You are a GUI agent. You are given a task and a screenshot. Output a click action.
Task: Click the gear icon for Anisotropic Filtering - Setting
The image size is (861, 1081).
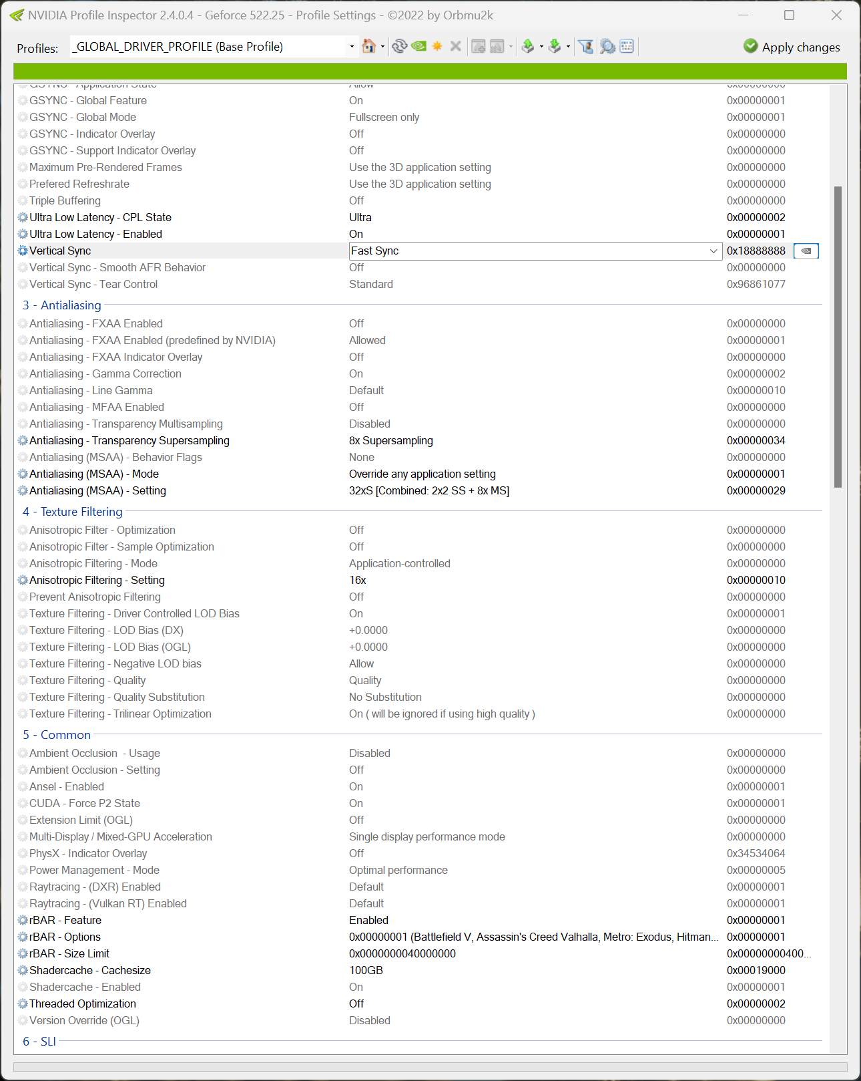click(23, 581)
